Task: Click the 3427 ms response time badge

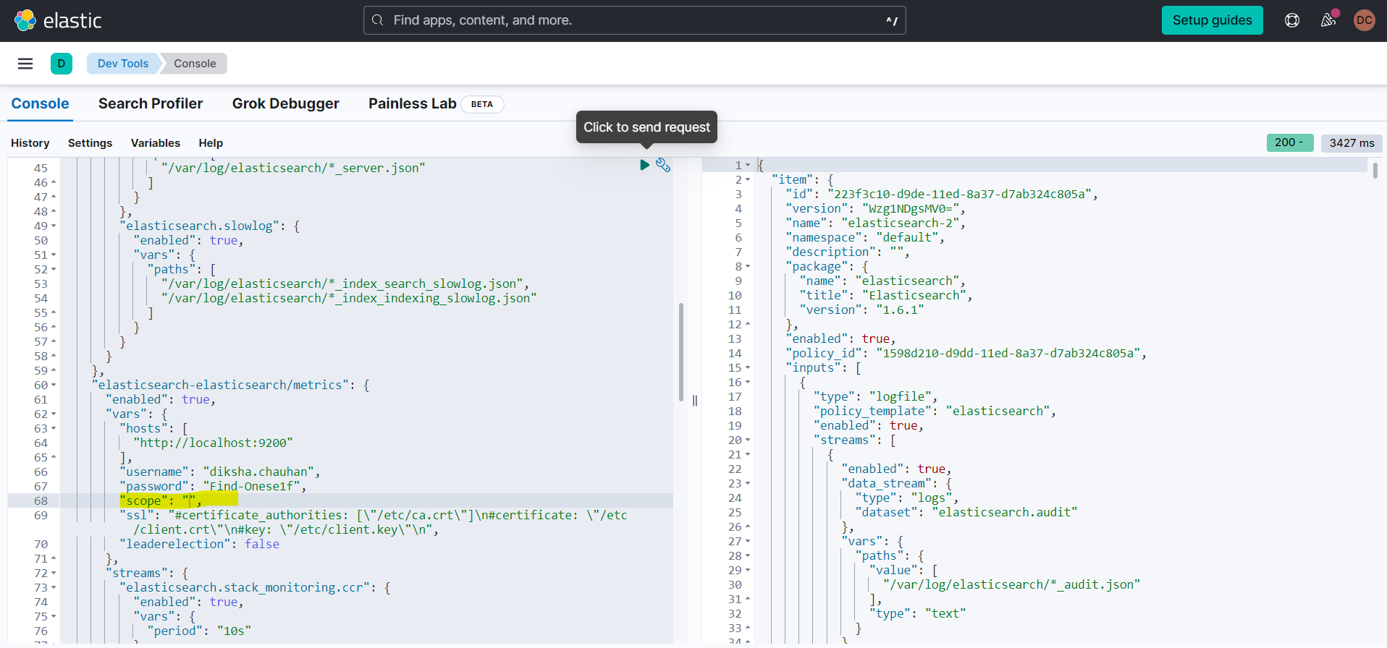Action: click(x=1352, y=142)
